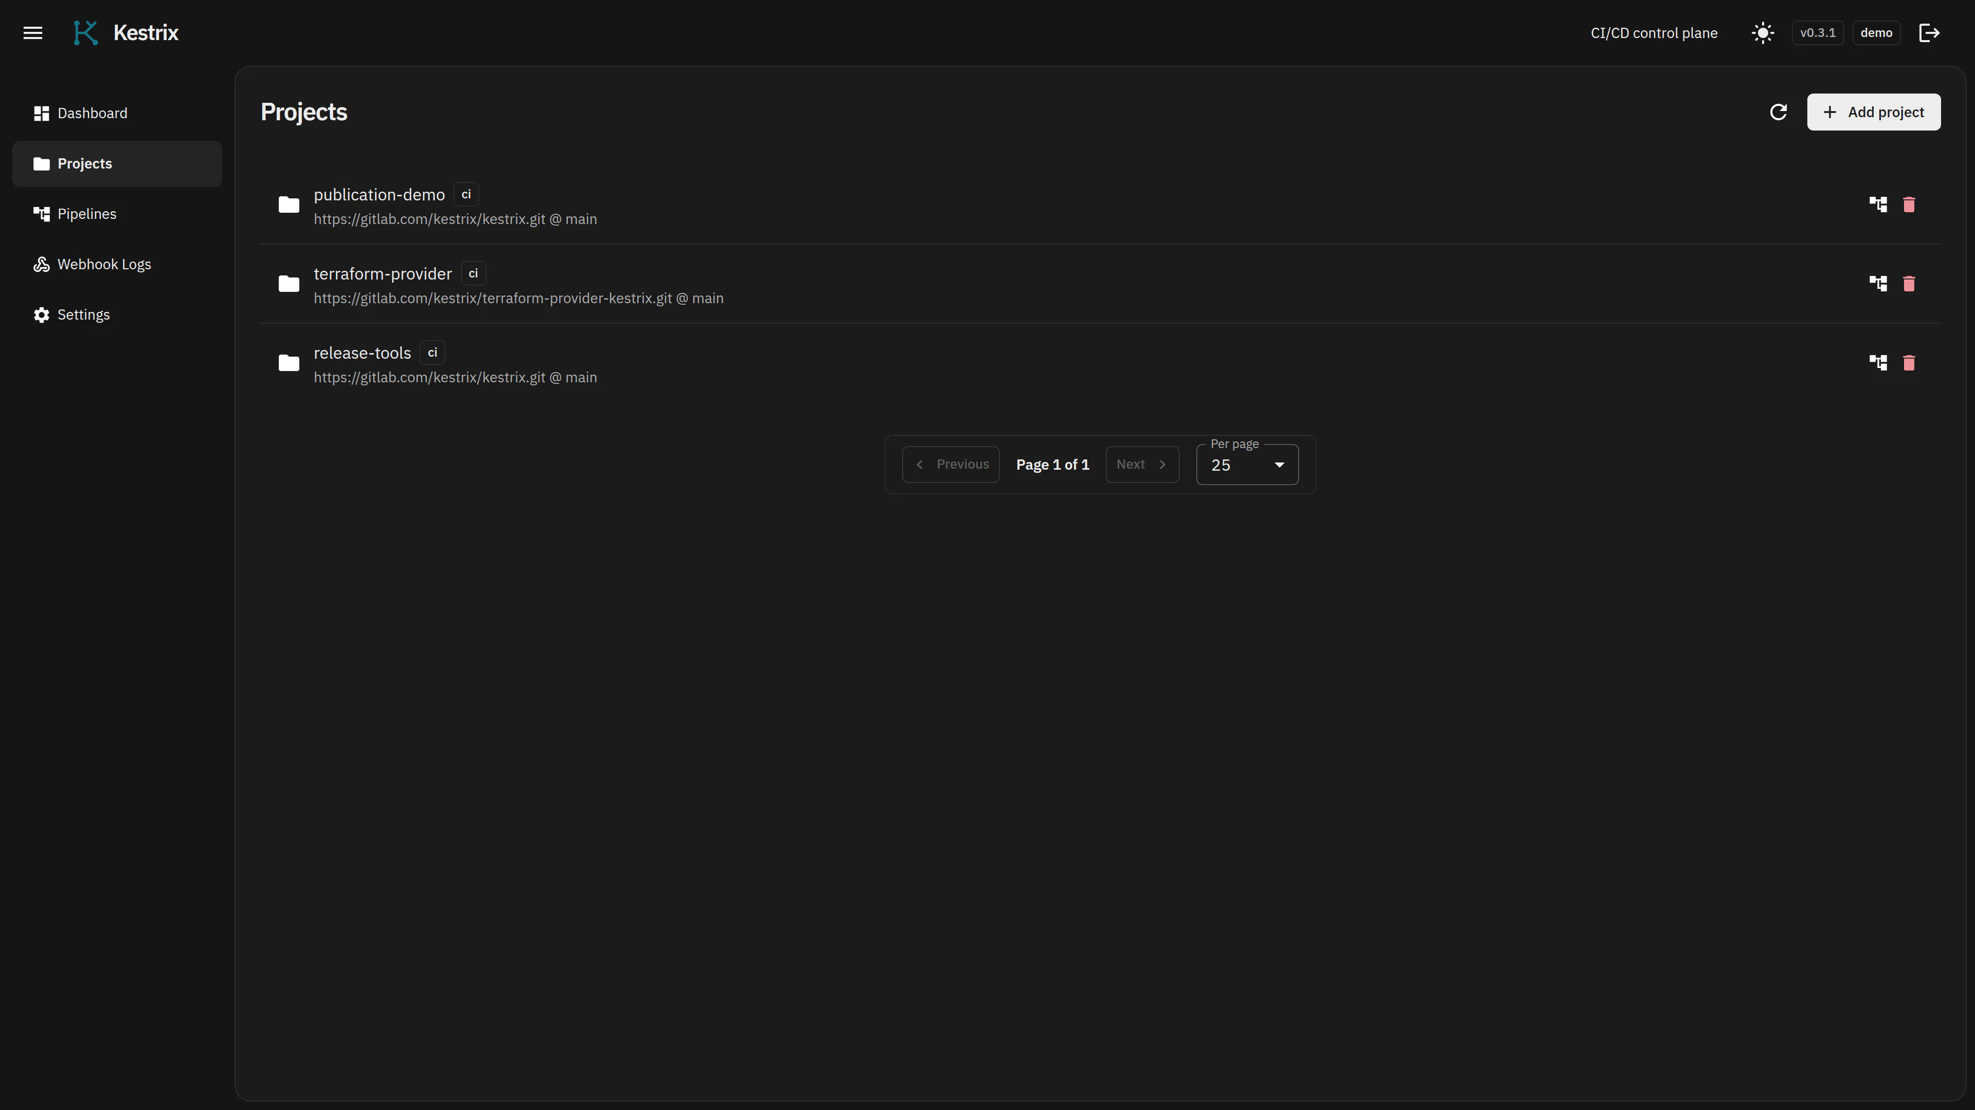
Task: Refresh the projects list
Action: point(1779,113)
